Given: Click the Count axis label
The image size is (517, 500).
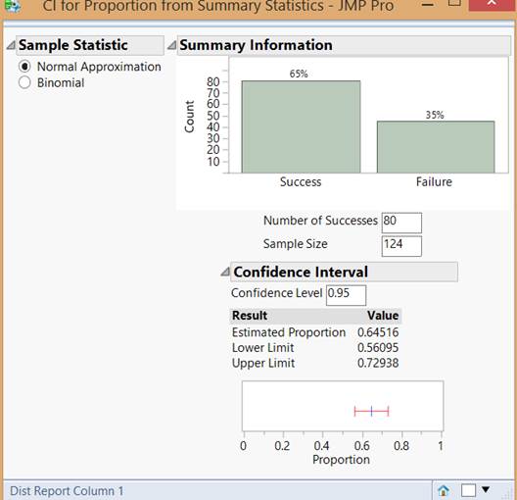Looking at the screenshot, I should click(x=189, y=117).
